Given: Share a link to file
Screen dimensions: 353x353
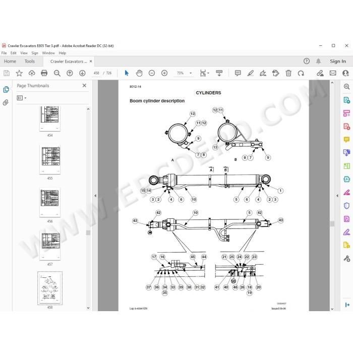Looking at the screenshot, I should coord(320,73).
